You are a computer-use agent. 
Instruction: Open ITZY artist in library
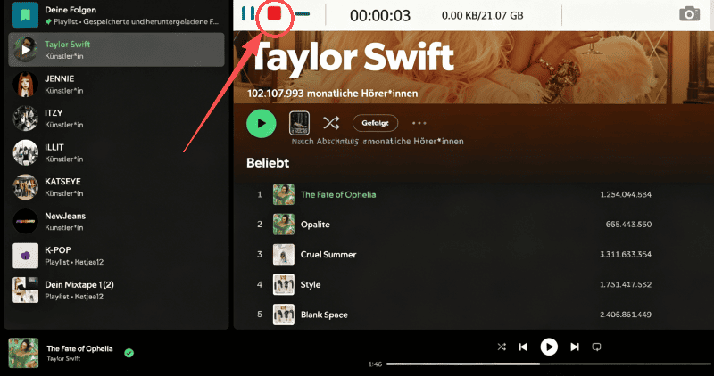(x=116, y=119)
